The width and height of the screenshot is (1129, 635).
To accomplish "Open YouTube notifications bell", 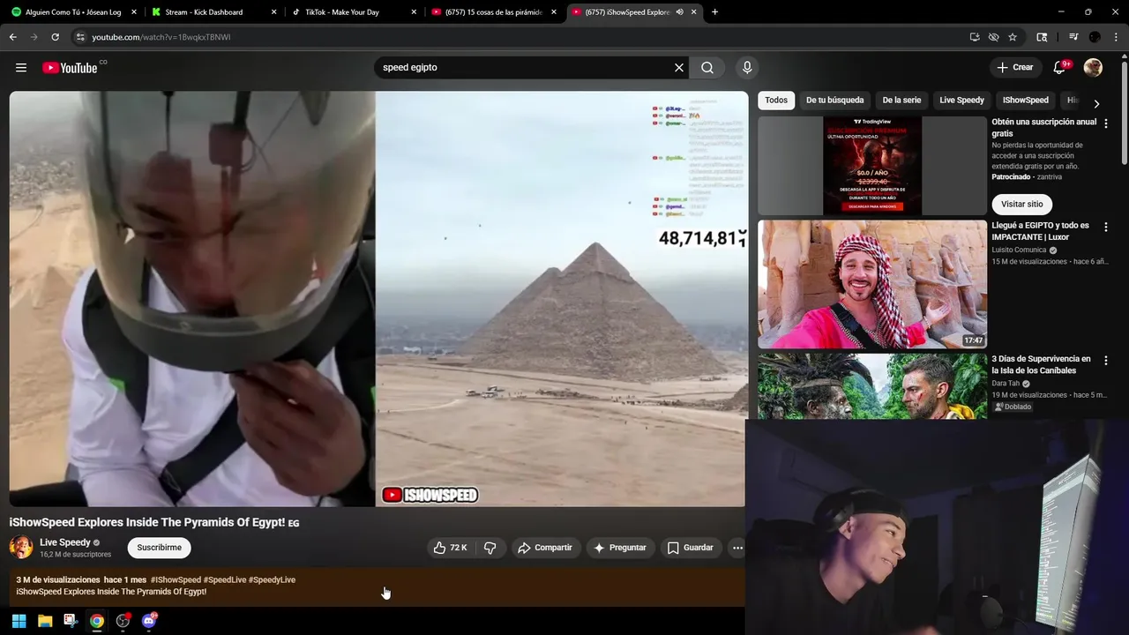I will (x=1060, y=68).
